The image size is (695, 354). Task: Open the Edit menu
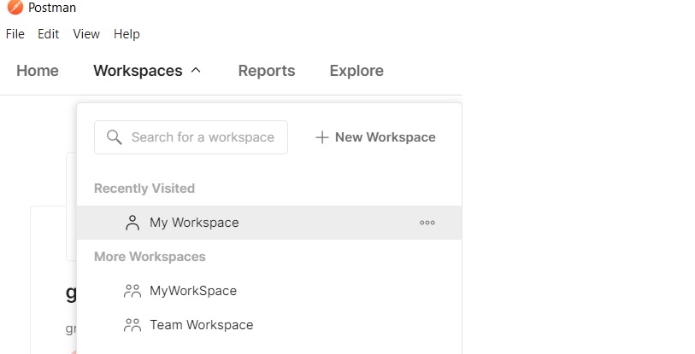pos(49,34)
